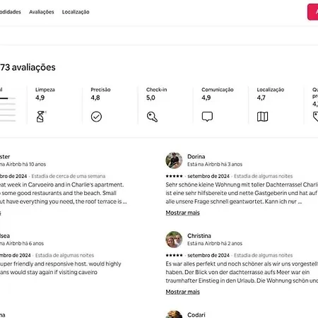Click the Precisão checkmark circle icon
318x318 pixels.
[x=96, y=117]
